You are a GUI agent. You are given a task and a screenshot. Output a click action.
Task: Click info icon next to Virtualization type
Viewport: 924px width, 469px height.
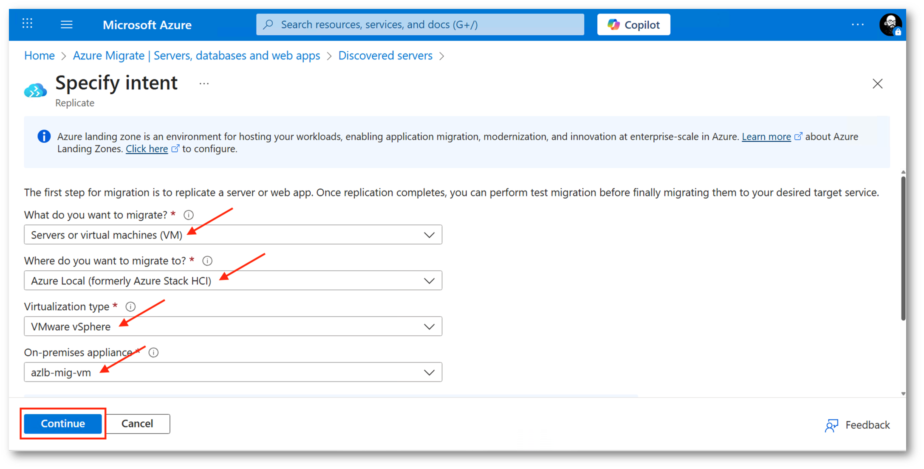tap(130, 306)
